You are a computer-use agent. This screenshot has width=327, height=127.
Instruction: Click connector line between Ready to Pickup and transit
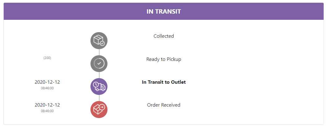99,75
